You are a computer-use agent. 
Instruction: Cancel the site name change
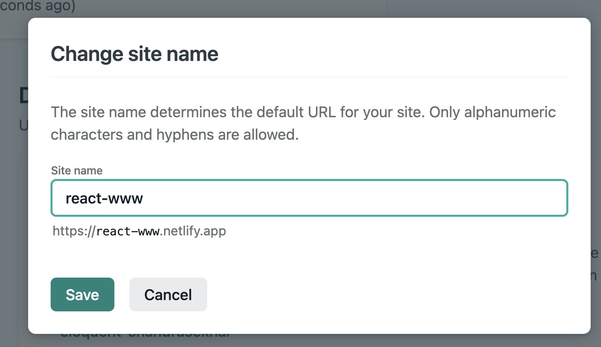(x=168, y=294)
